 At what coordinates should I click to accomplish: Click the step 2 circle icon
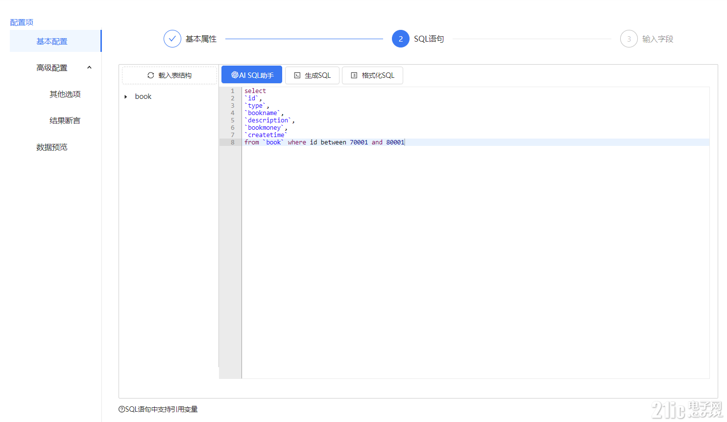click(x=401, y=39)
